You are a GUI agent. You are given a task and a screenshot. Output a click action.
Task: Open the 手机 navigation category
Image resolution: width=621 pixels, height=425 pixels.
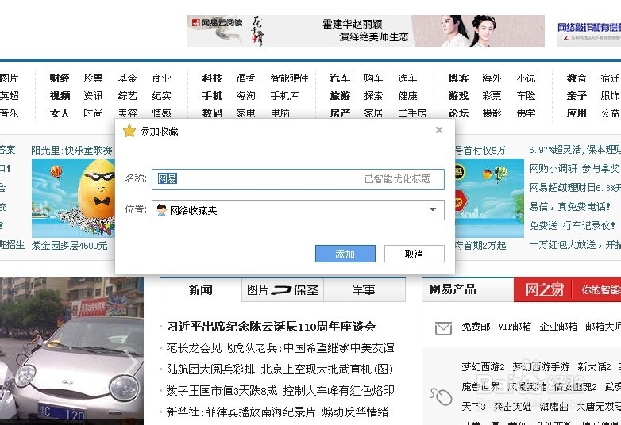212,96
